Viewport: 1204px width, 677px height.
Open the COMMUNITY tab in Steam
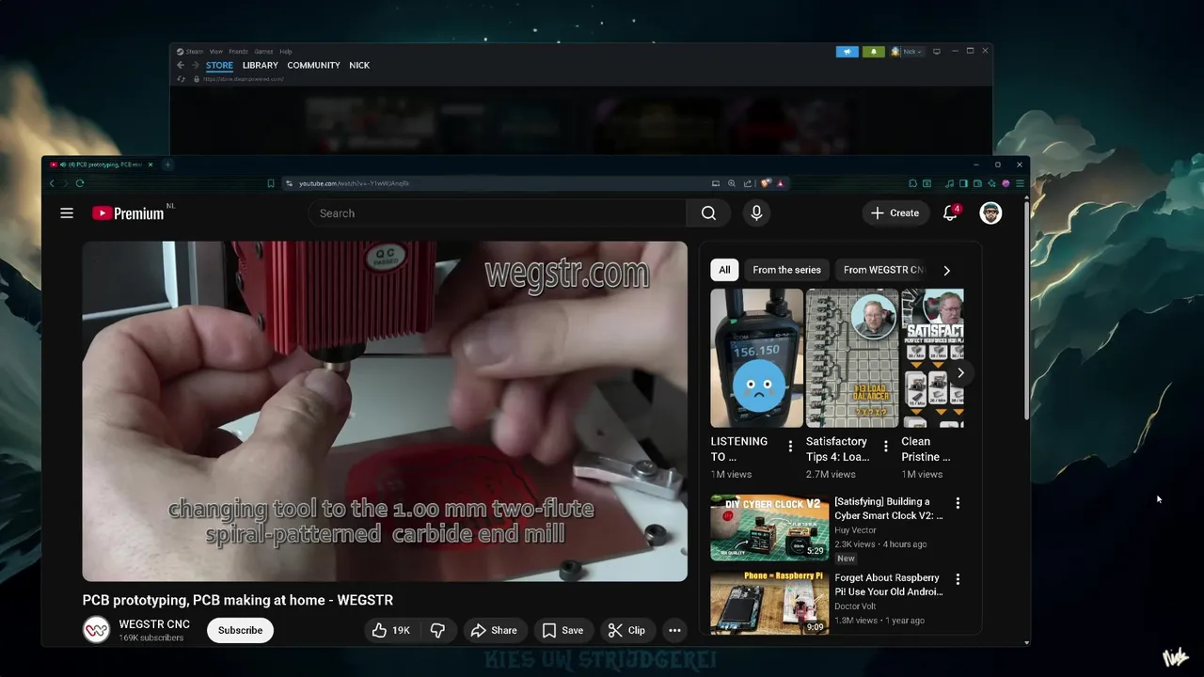point(313,65)
